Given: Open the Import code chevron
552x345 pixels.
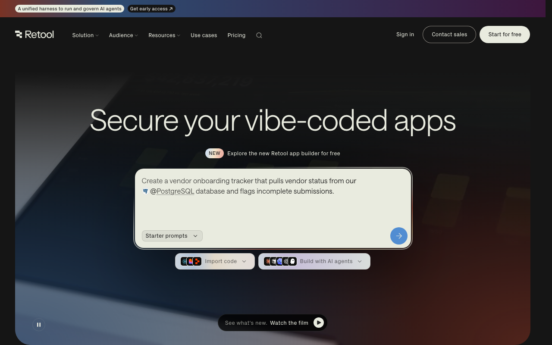Looking at the screenshot, I should click(x=244, y=261).
